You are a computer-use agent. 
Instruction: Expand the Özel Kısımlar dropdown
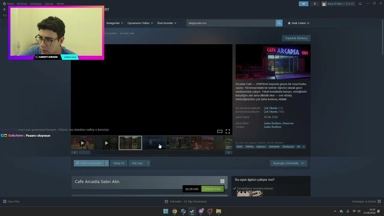(167, 23)
